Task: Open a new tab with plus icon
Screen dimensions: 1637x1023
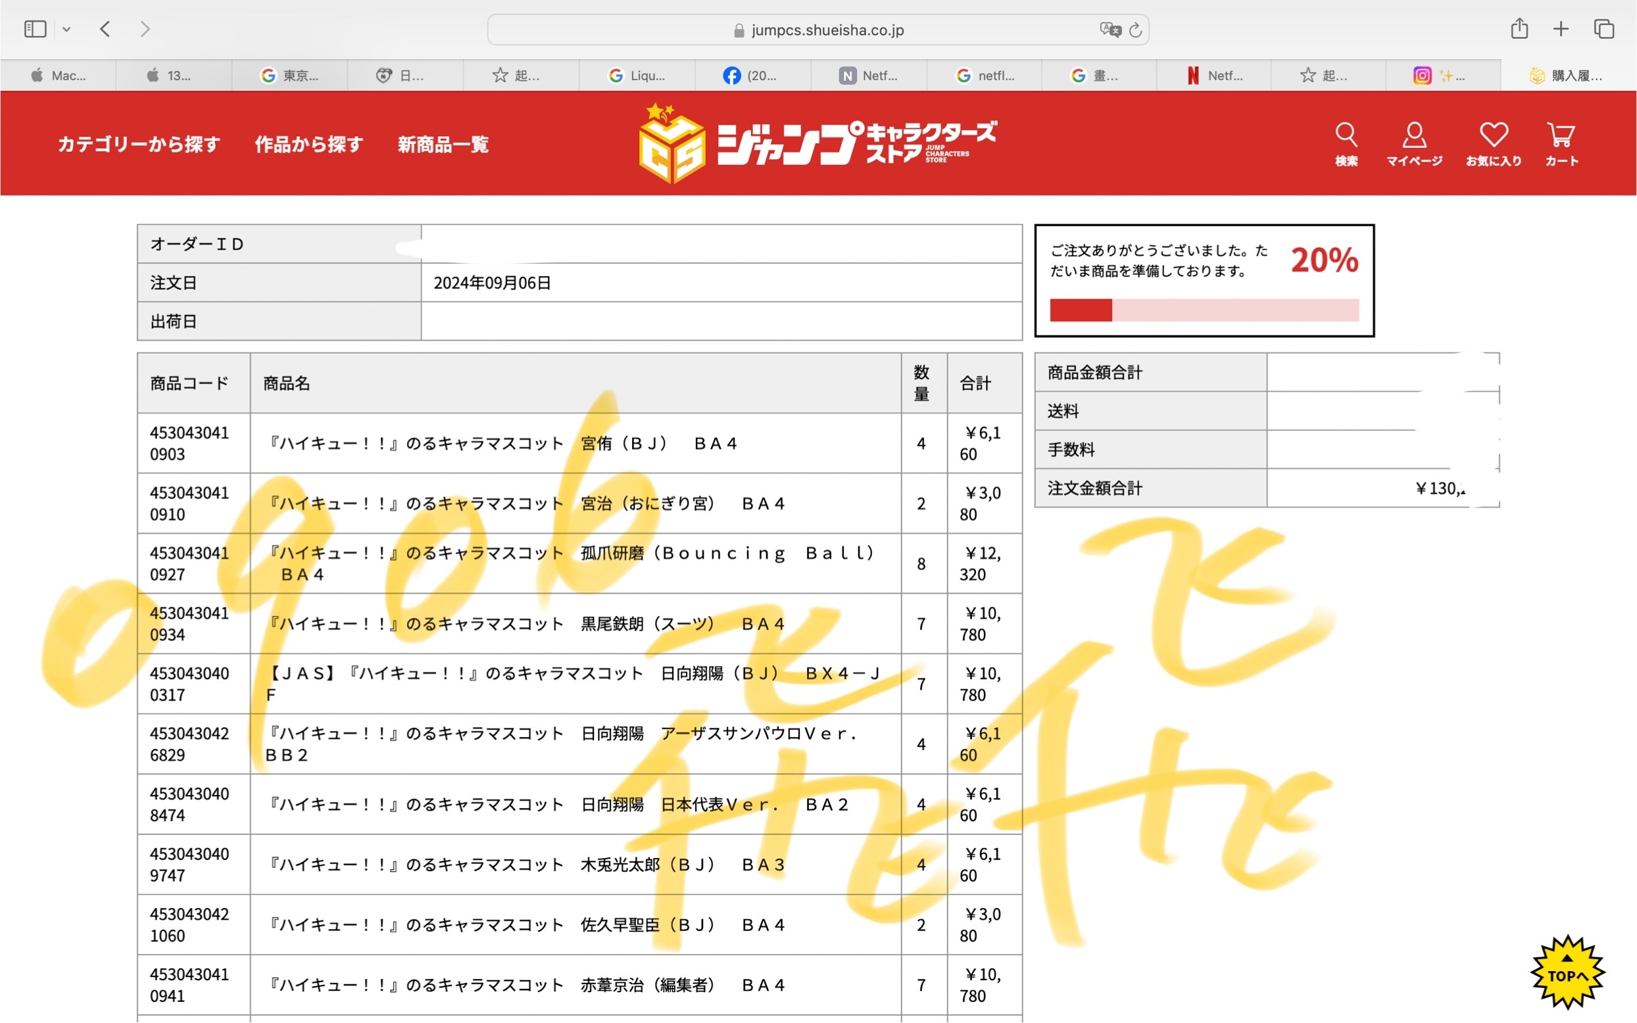Action: [1561, 28]
